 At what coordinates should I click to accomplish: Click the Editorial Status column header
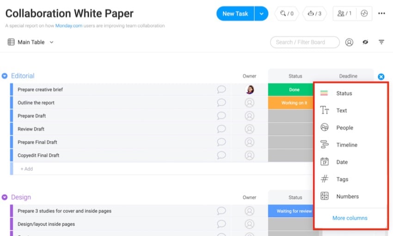click(x=295, y=76)
